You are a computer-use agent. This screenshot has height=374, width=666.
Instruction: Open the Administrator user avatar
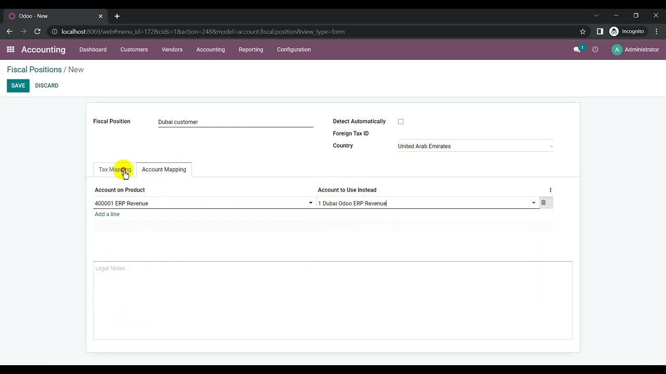click(617, 49)
